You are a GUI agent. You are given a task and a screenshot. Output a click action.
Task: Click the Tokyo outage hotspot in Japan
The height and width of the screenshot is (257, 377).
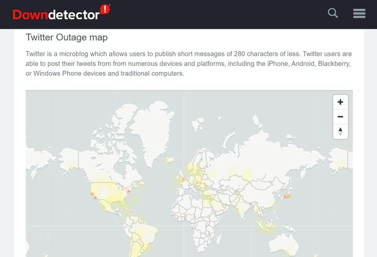tap(287, 196)
